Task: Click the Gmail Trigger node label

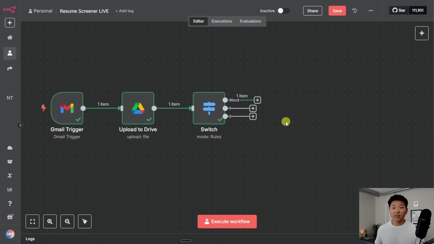Action: click(67, 129)
